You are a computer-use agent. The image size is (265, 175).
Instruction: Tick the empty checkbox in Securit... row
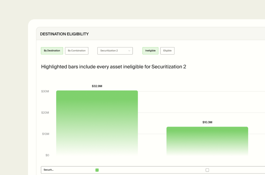(207, 170)
